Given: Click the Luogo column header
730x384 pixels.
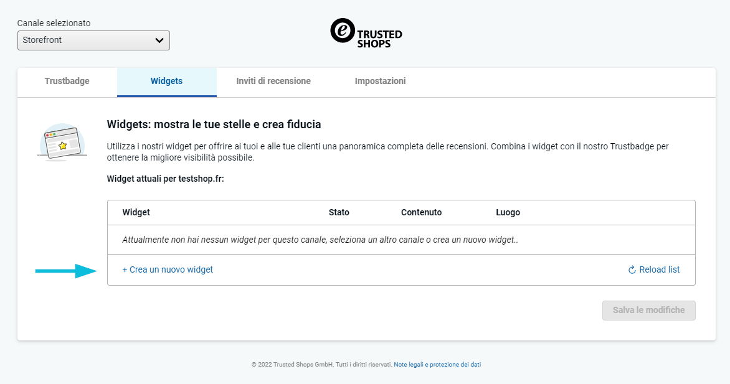Looking at the screenshot, I should point(508,212).
